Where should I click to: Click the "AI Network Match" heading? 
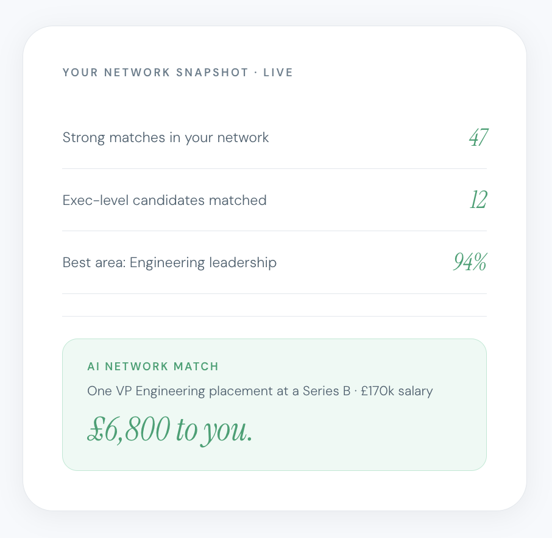[153, 367]
